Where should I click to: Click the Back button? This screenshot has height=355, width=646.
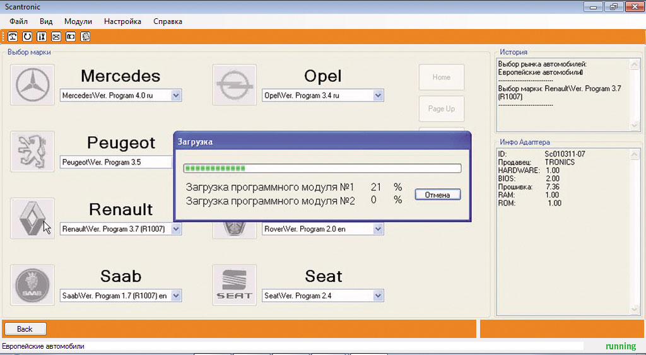click(x=25, y=329)
